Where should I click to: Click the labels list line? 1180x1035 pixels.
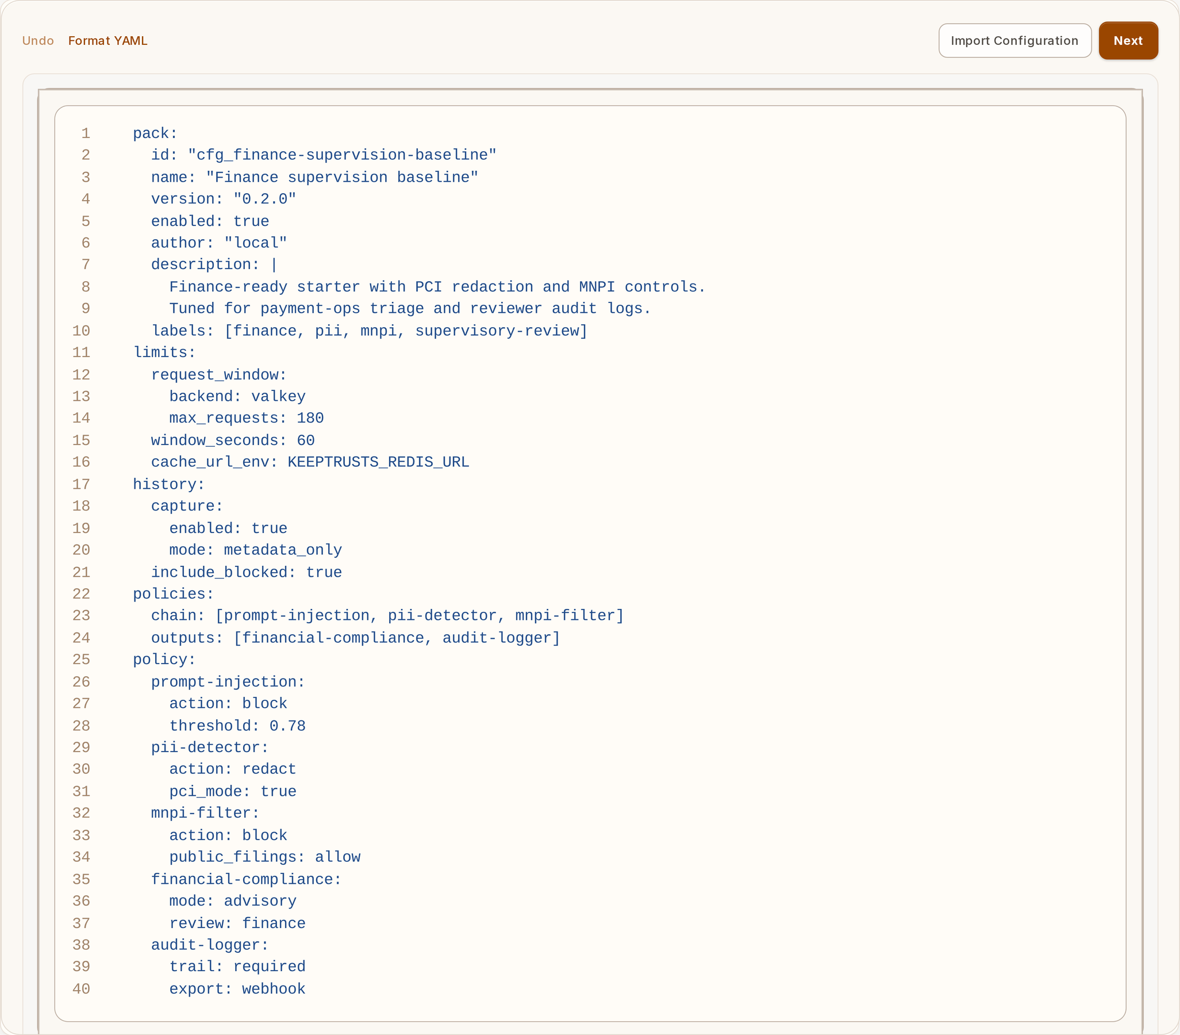point(369,331)
